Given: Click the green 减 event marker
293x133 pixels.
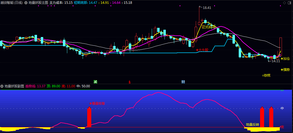Looking at the screenshot, I should pos(96,82).
